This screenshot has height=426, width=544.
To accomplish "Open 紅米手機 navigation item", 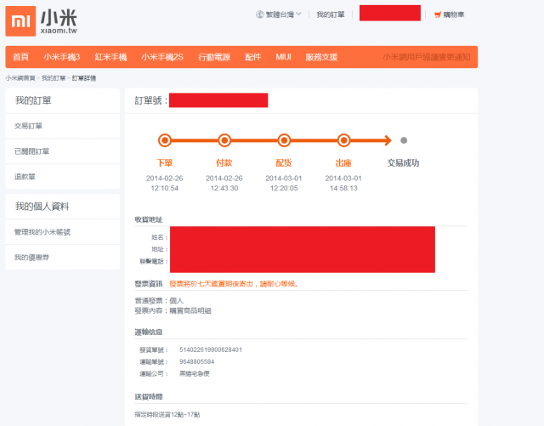I will 111,57.
